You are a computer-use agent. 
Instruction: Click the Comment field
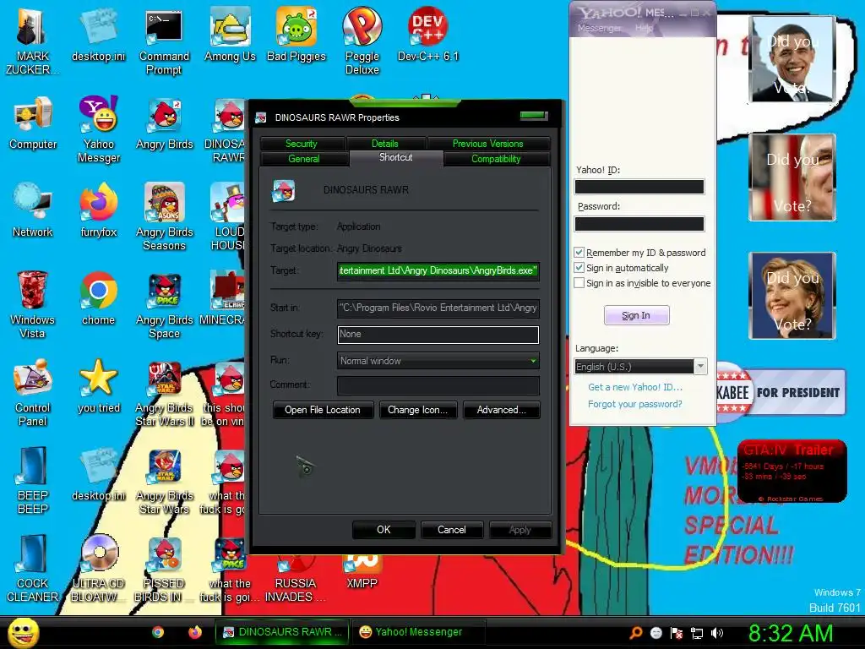pyautogui.click(x=438, y=385)
